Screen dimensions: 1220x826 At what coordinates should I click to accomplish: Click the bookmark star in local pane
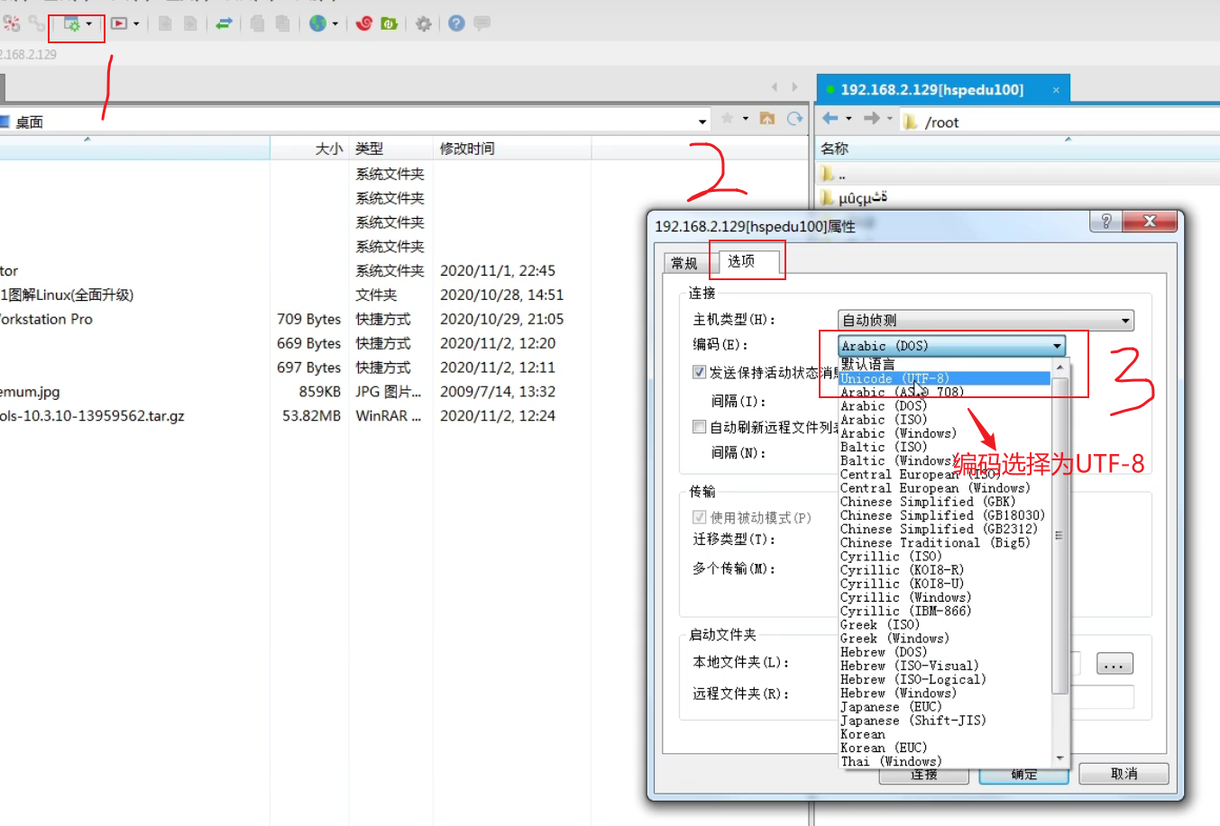727,119
